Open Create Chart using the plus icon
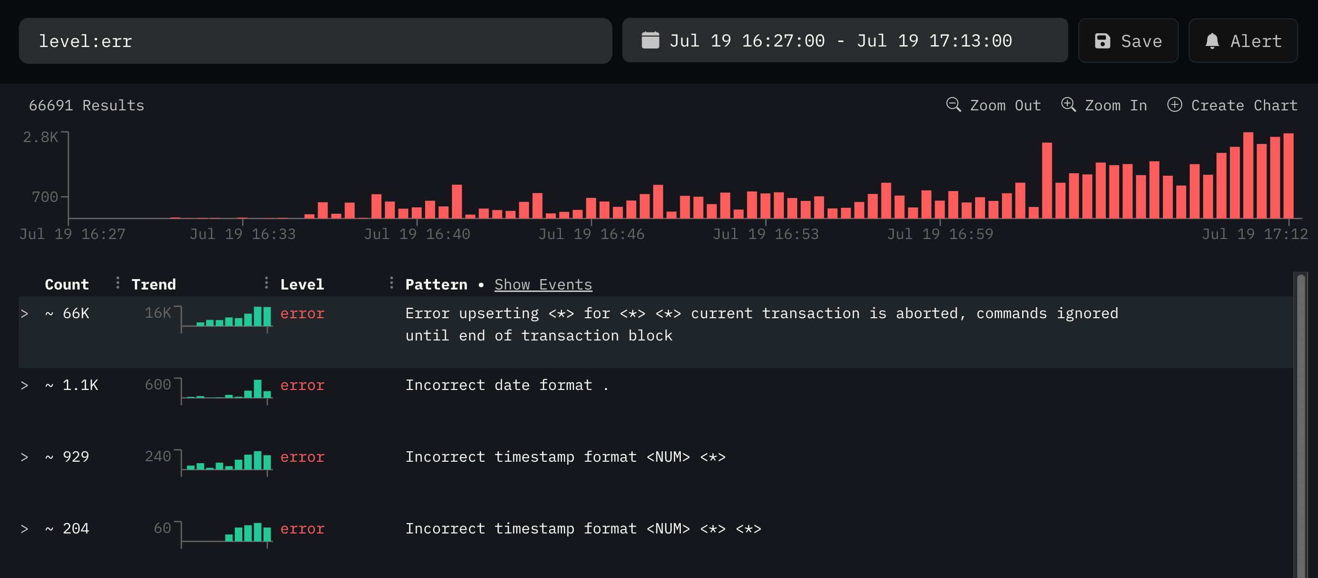 click(x=1175, y=105)
